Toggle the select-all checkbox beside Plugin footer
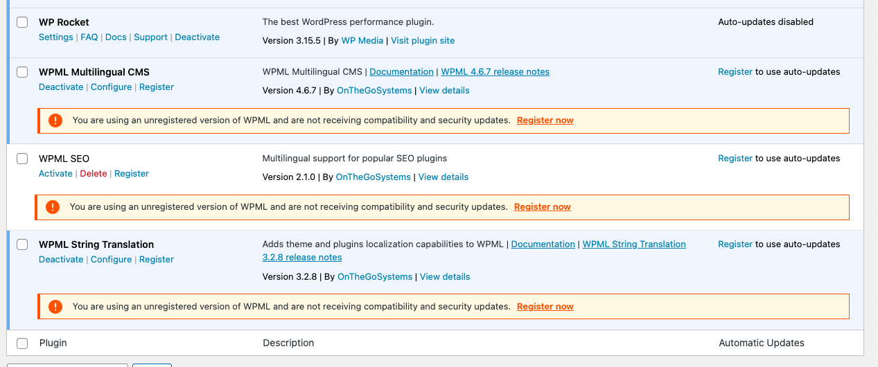Image resolution: width=878 pixels, height=367 pixels. click(22, 343)
